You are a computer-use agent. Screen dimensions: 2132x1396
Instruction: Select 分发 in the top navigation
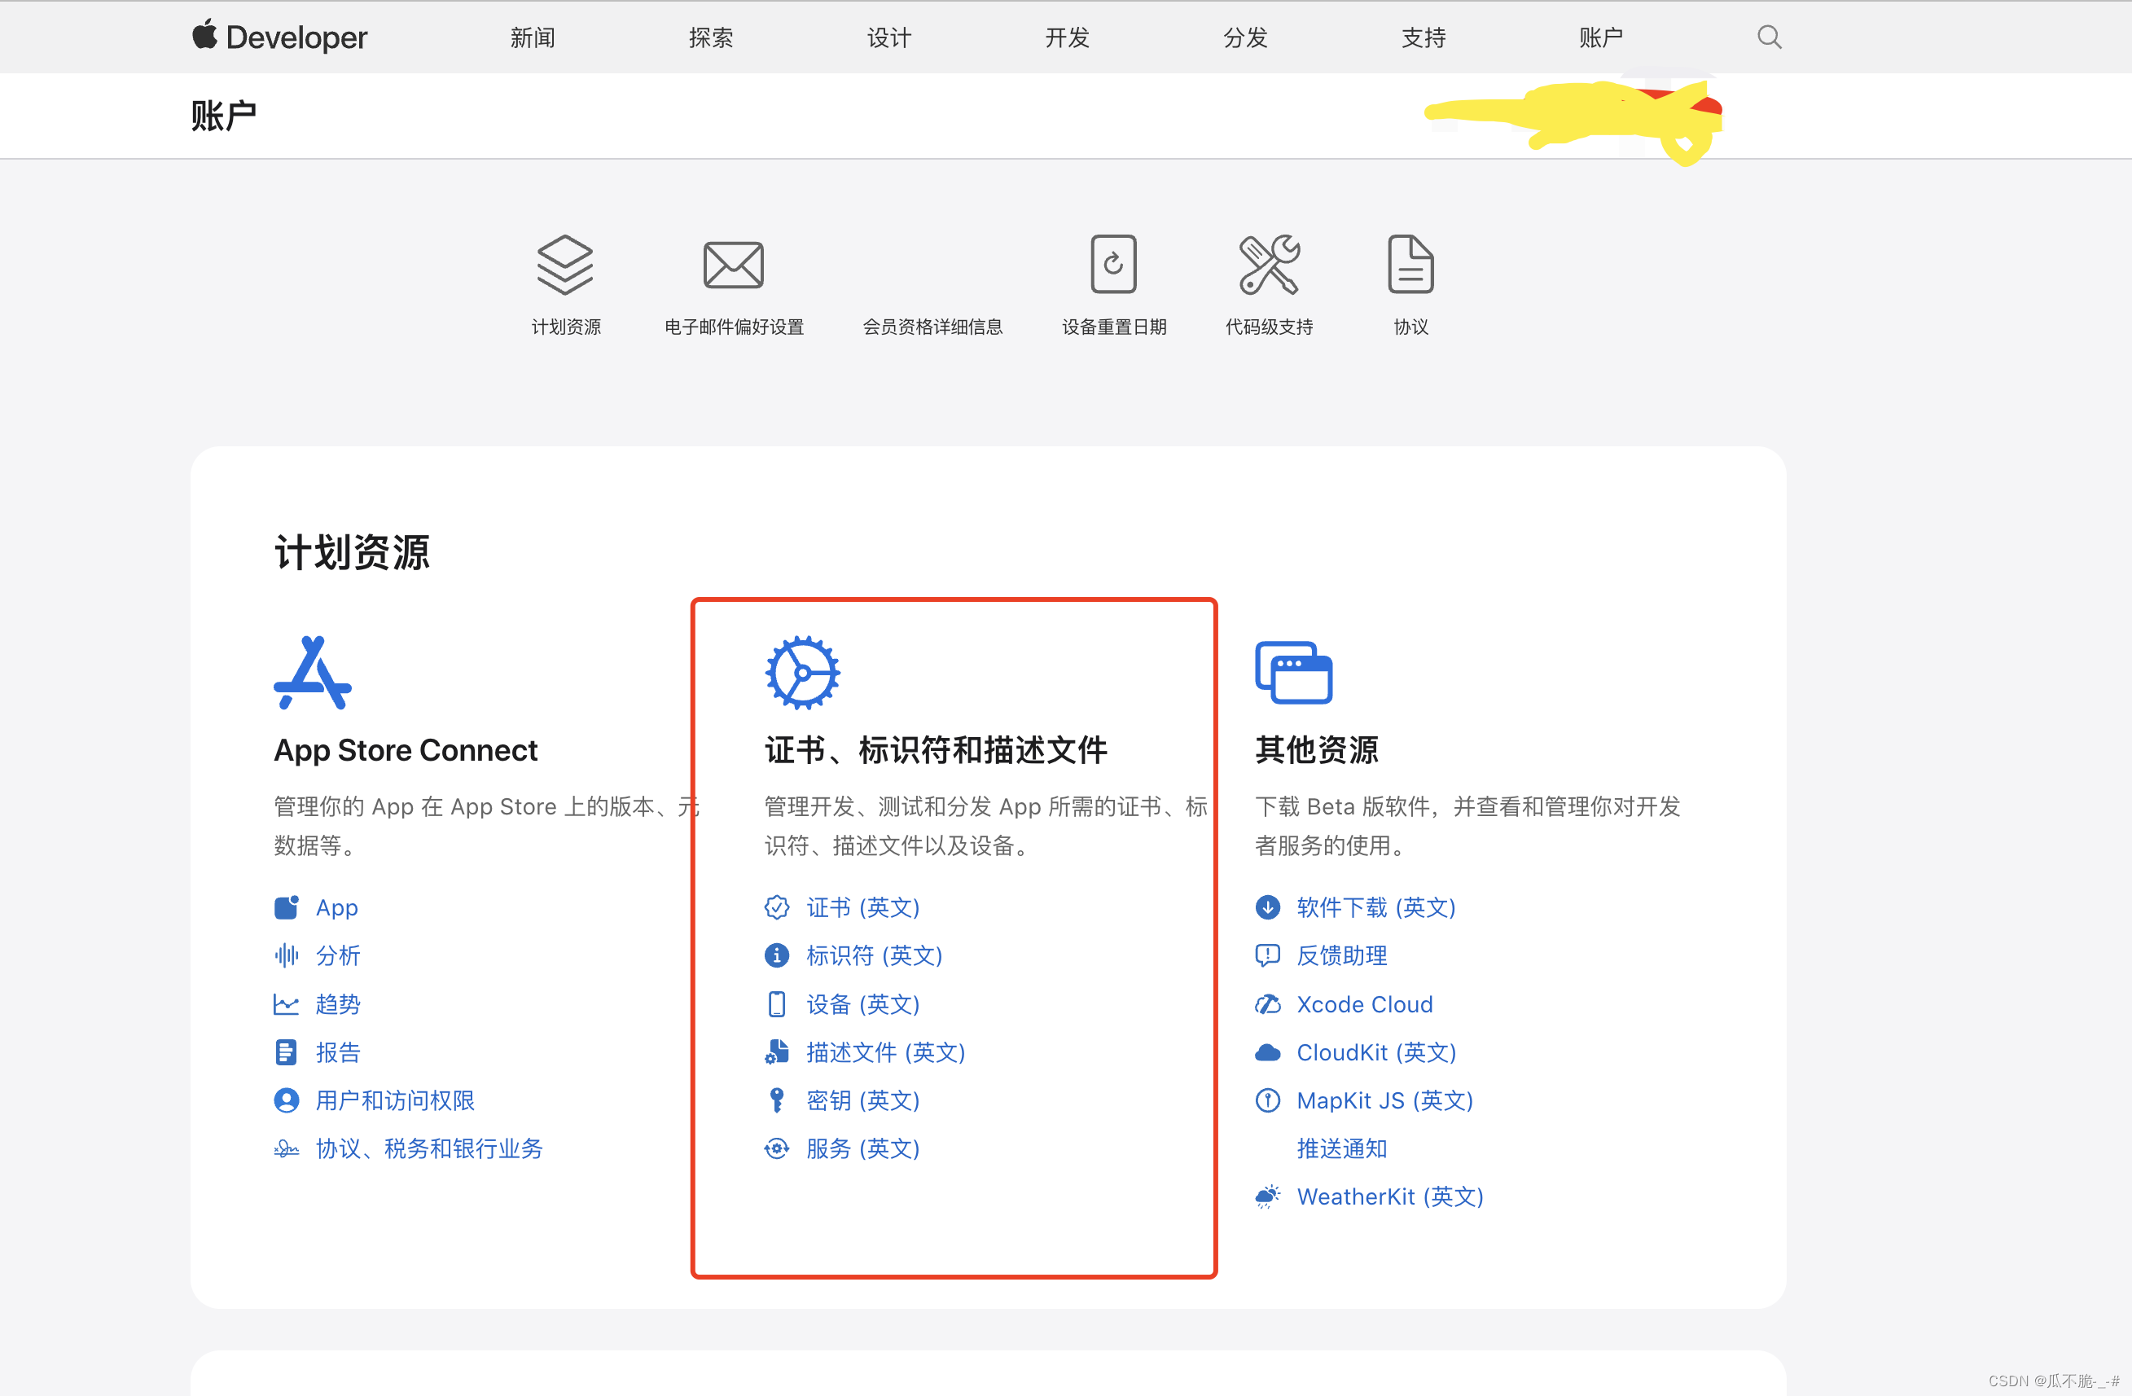coord(1244,37)
